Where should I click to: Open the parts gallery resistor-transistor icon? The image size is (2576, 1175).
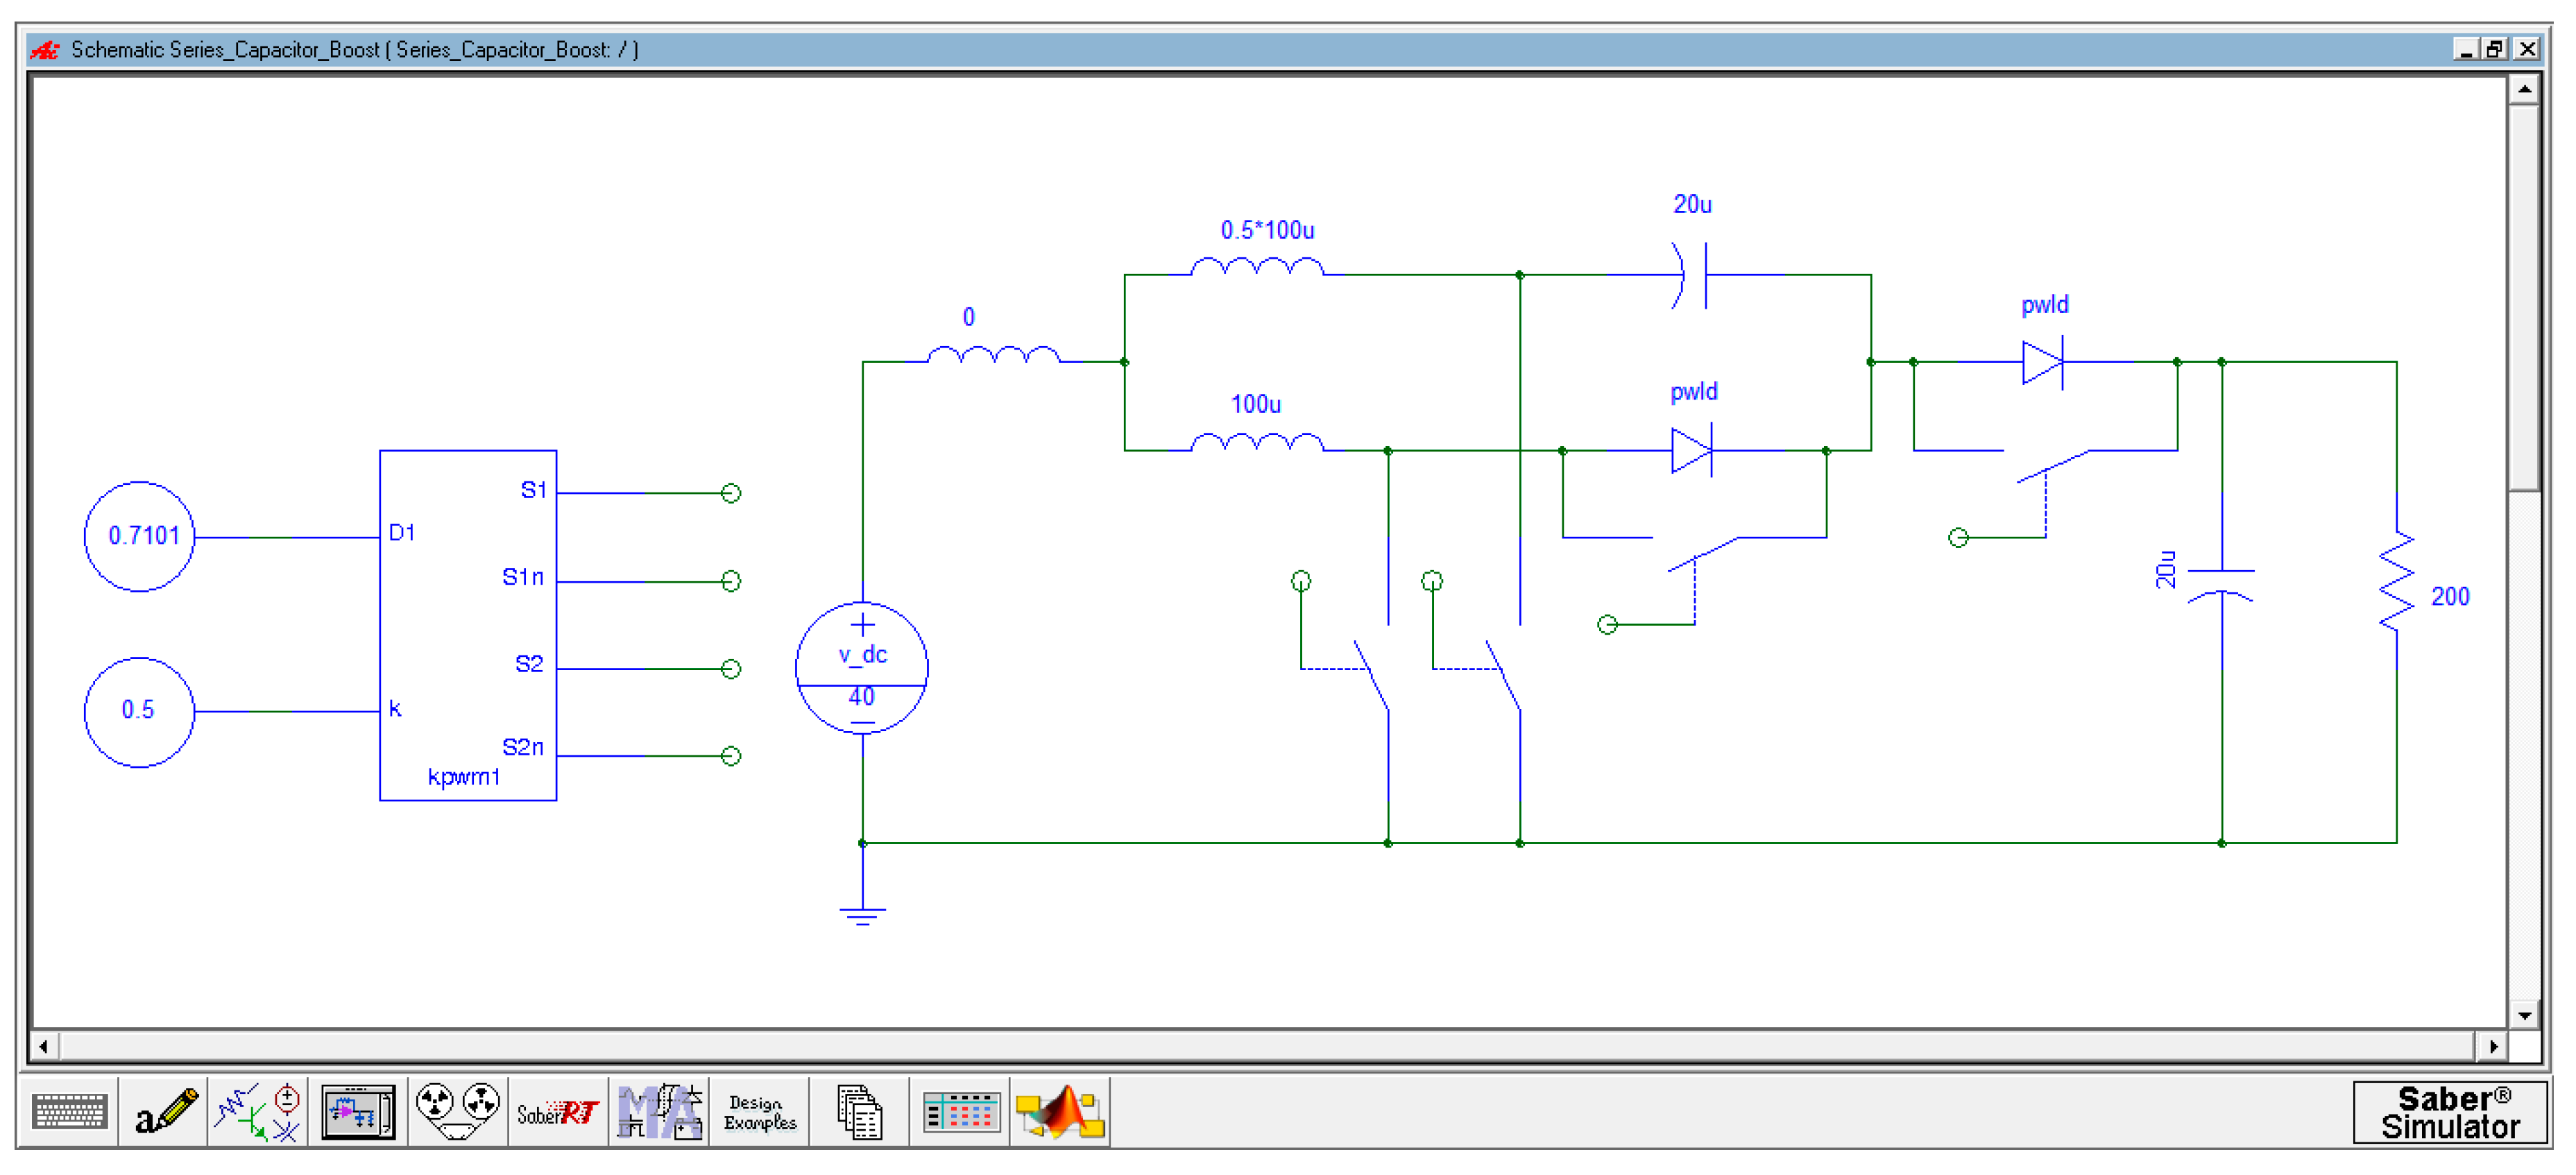tap(258, 1112)
